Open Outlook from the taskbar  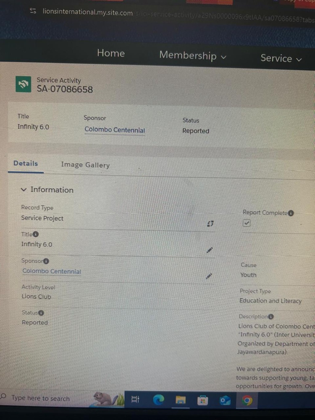[225, 400]
